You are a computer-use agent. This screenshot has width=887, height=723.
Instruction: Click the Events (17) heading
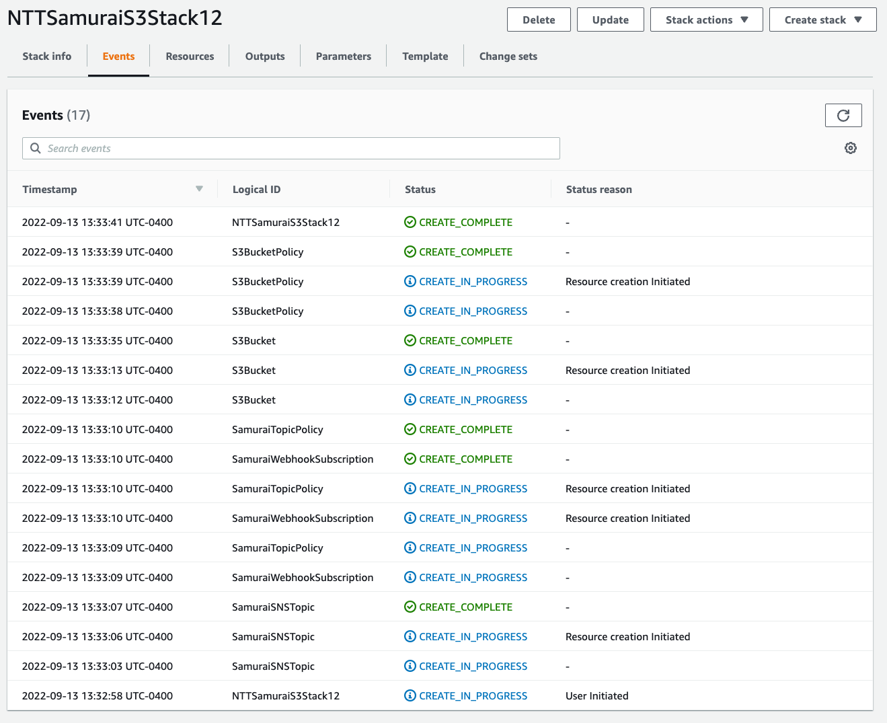click(x=56, y=115)
